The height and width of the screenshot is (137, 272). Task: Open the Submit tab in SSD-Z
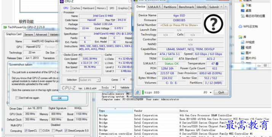214,7
